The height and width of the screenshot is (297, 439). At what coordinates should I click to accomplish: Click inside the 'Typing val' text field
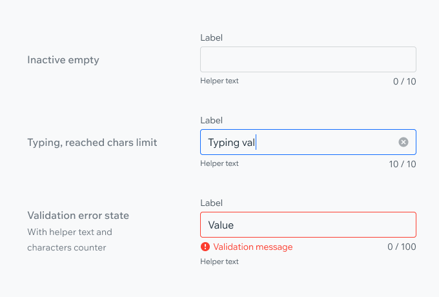[x=308, y=142]
